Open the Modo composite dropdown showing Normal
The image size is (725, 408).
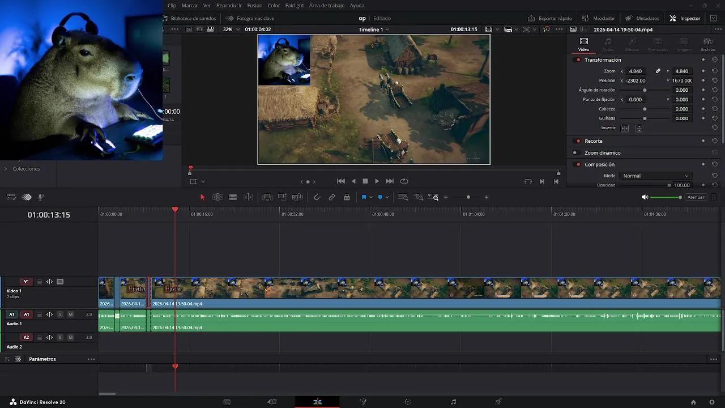click(655, 176)
